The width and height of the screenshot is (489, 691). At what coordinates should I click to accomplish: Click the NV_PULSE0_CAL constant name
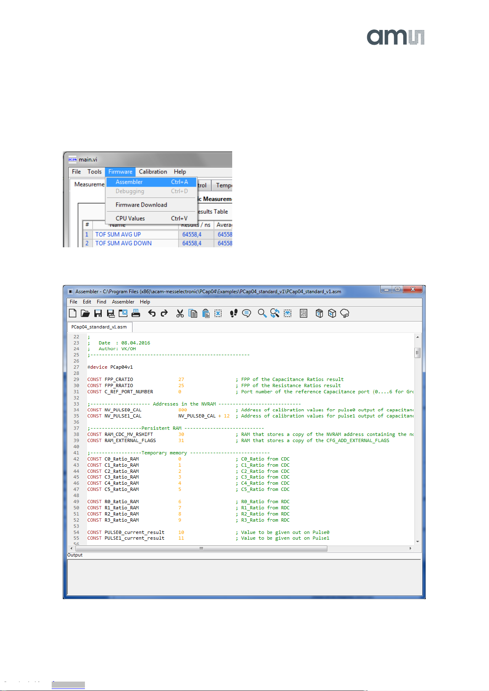pos(123,410)
